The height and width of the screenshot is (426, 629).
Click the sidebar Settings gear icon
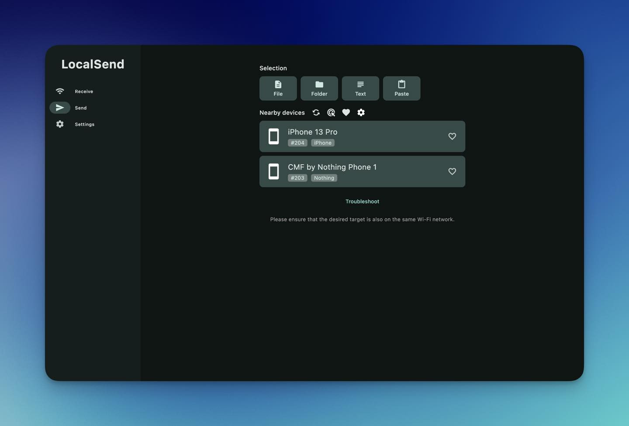pos(60,124)
